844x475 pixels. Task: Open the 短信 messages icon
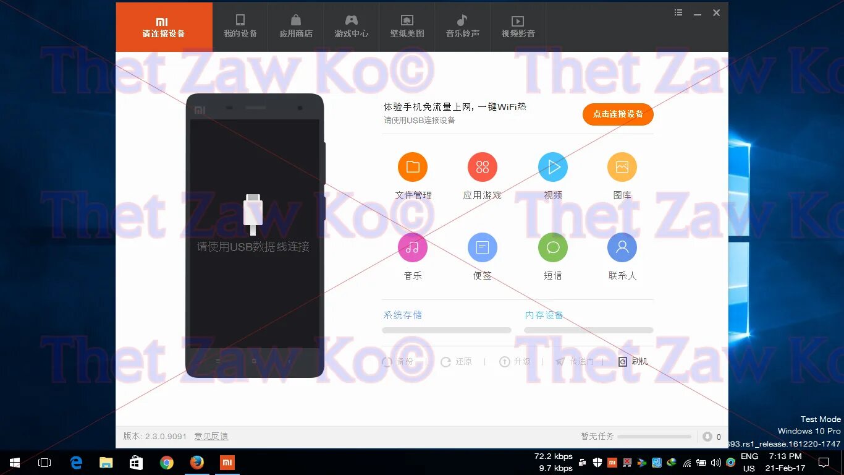(553, 247)
